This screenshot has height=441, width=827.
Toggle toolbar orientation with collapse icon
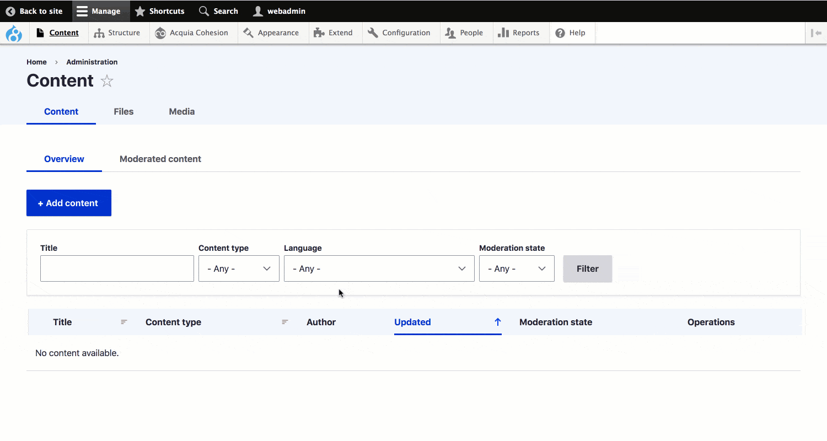click(816, 33)
